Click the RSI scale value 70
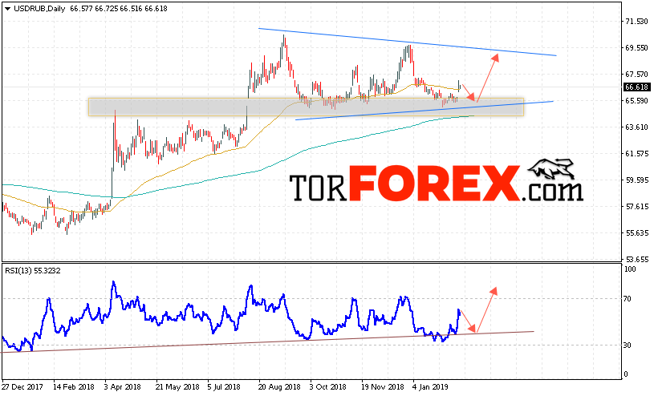The height and width of the screenshot is (396, 654). [628, 299]
